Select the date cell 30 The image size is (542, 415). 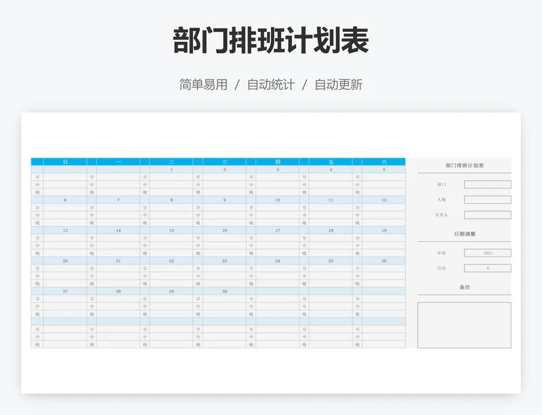225,291
